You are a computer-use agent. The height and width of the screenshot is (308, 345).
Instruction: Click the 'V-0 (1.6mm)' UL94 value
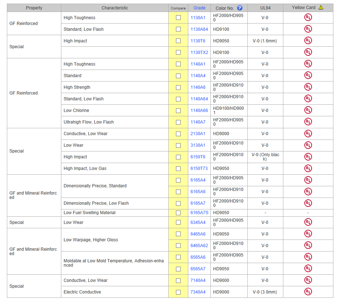265,41
